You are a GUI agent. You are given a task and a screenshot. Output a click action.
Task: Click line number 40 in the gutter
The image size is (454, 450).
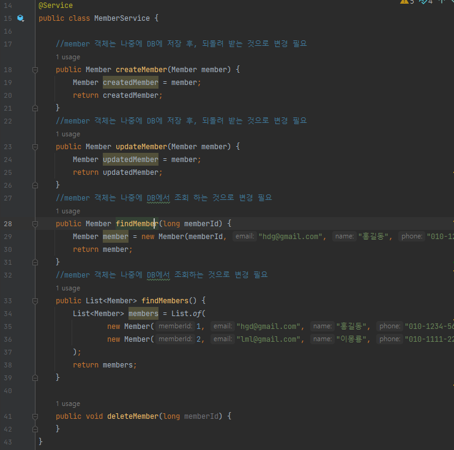click(8, 391)
